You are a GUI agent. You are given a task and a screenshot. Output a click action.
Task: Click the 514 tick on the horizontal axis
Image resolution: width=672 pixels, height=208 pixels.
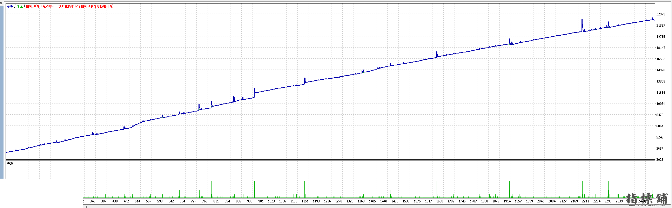[137, 201]
